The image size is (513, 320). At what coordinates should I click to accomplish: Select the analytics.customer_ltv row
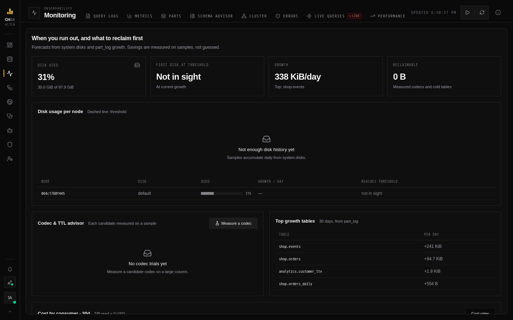point(385,271)
